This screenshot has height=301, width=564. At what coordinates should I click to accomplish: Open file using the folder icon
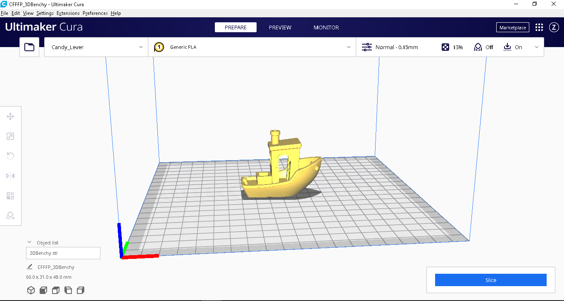tap(29, 47)
